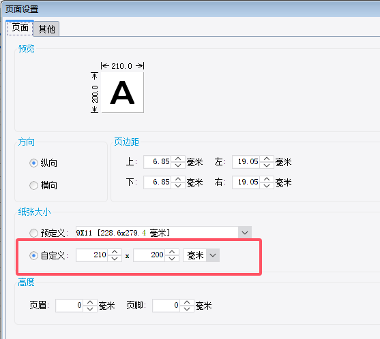Increase right margin with up arrow
The width and height of the screenshot is (380, 339).
tap(267, 179)
